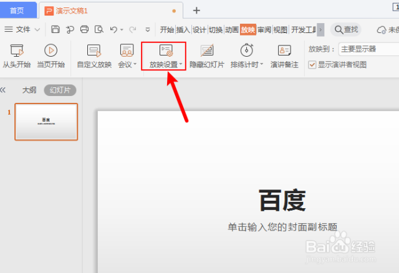Open custom slideshow (自定义放映)
The height and width of the screenshot is (273, 399).
coord(94,56)
